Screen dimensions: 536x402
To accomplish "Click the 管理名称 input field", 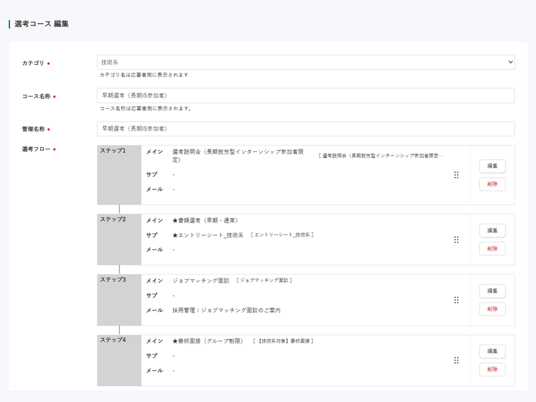I will point(305,129).
